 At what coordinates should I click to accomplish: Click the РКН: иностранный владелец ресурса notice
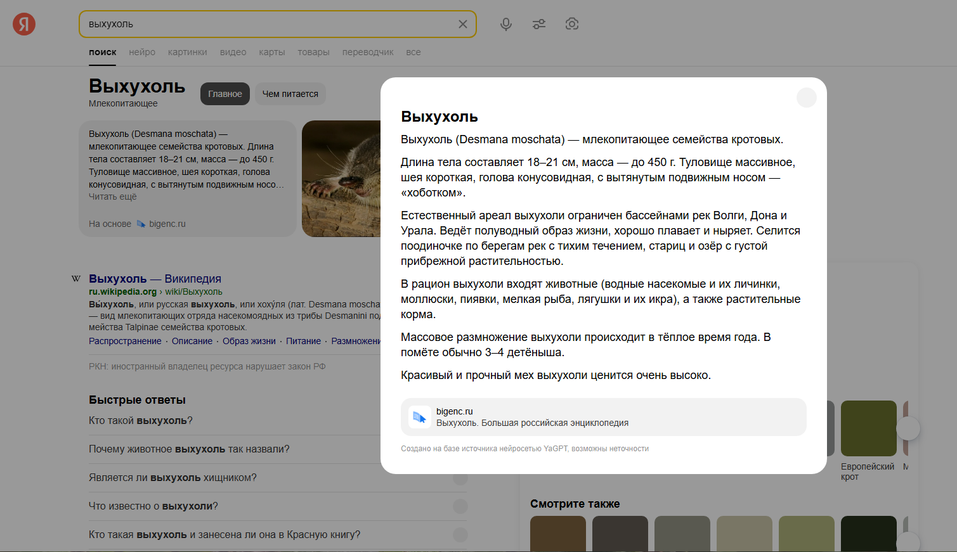coord(207,366)
